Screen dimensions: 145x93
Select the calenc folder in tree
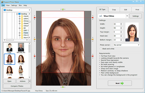coord(26,19)
